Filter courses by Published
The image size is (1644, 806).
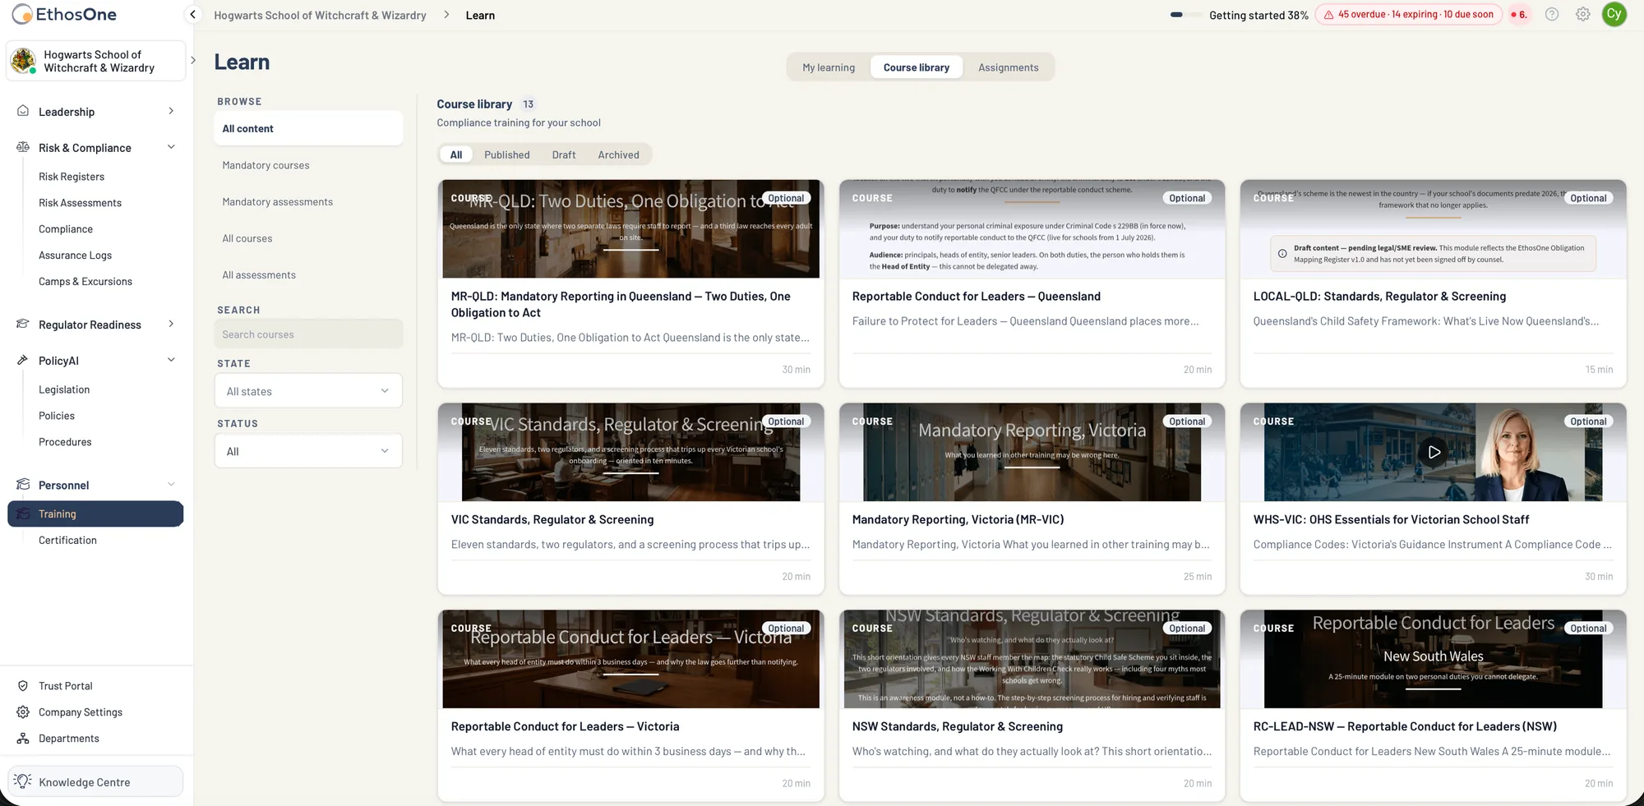tap(507, 154)
